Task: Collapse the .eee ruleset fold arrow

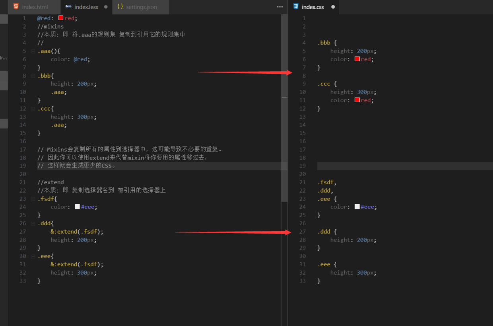Action: point(33,256)
